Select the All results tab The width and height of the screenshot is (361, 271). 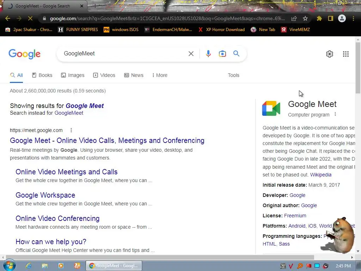(16, 76)
